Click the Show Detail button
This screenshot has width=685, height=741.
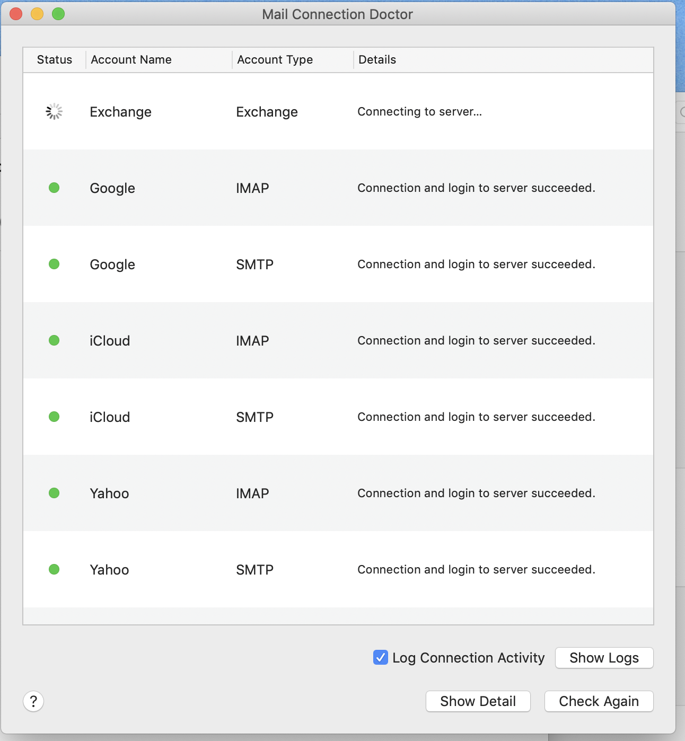coord(478,701)
